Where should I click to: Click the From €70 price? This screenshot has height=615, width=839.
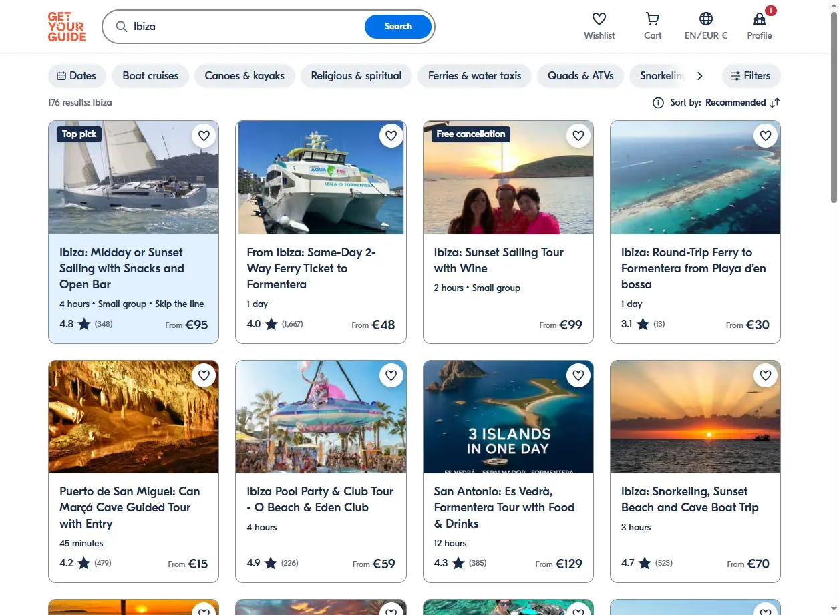coord(748,564)
